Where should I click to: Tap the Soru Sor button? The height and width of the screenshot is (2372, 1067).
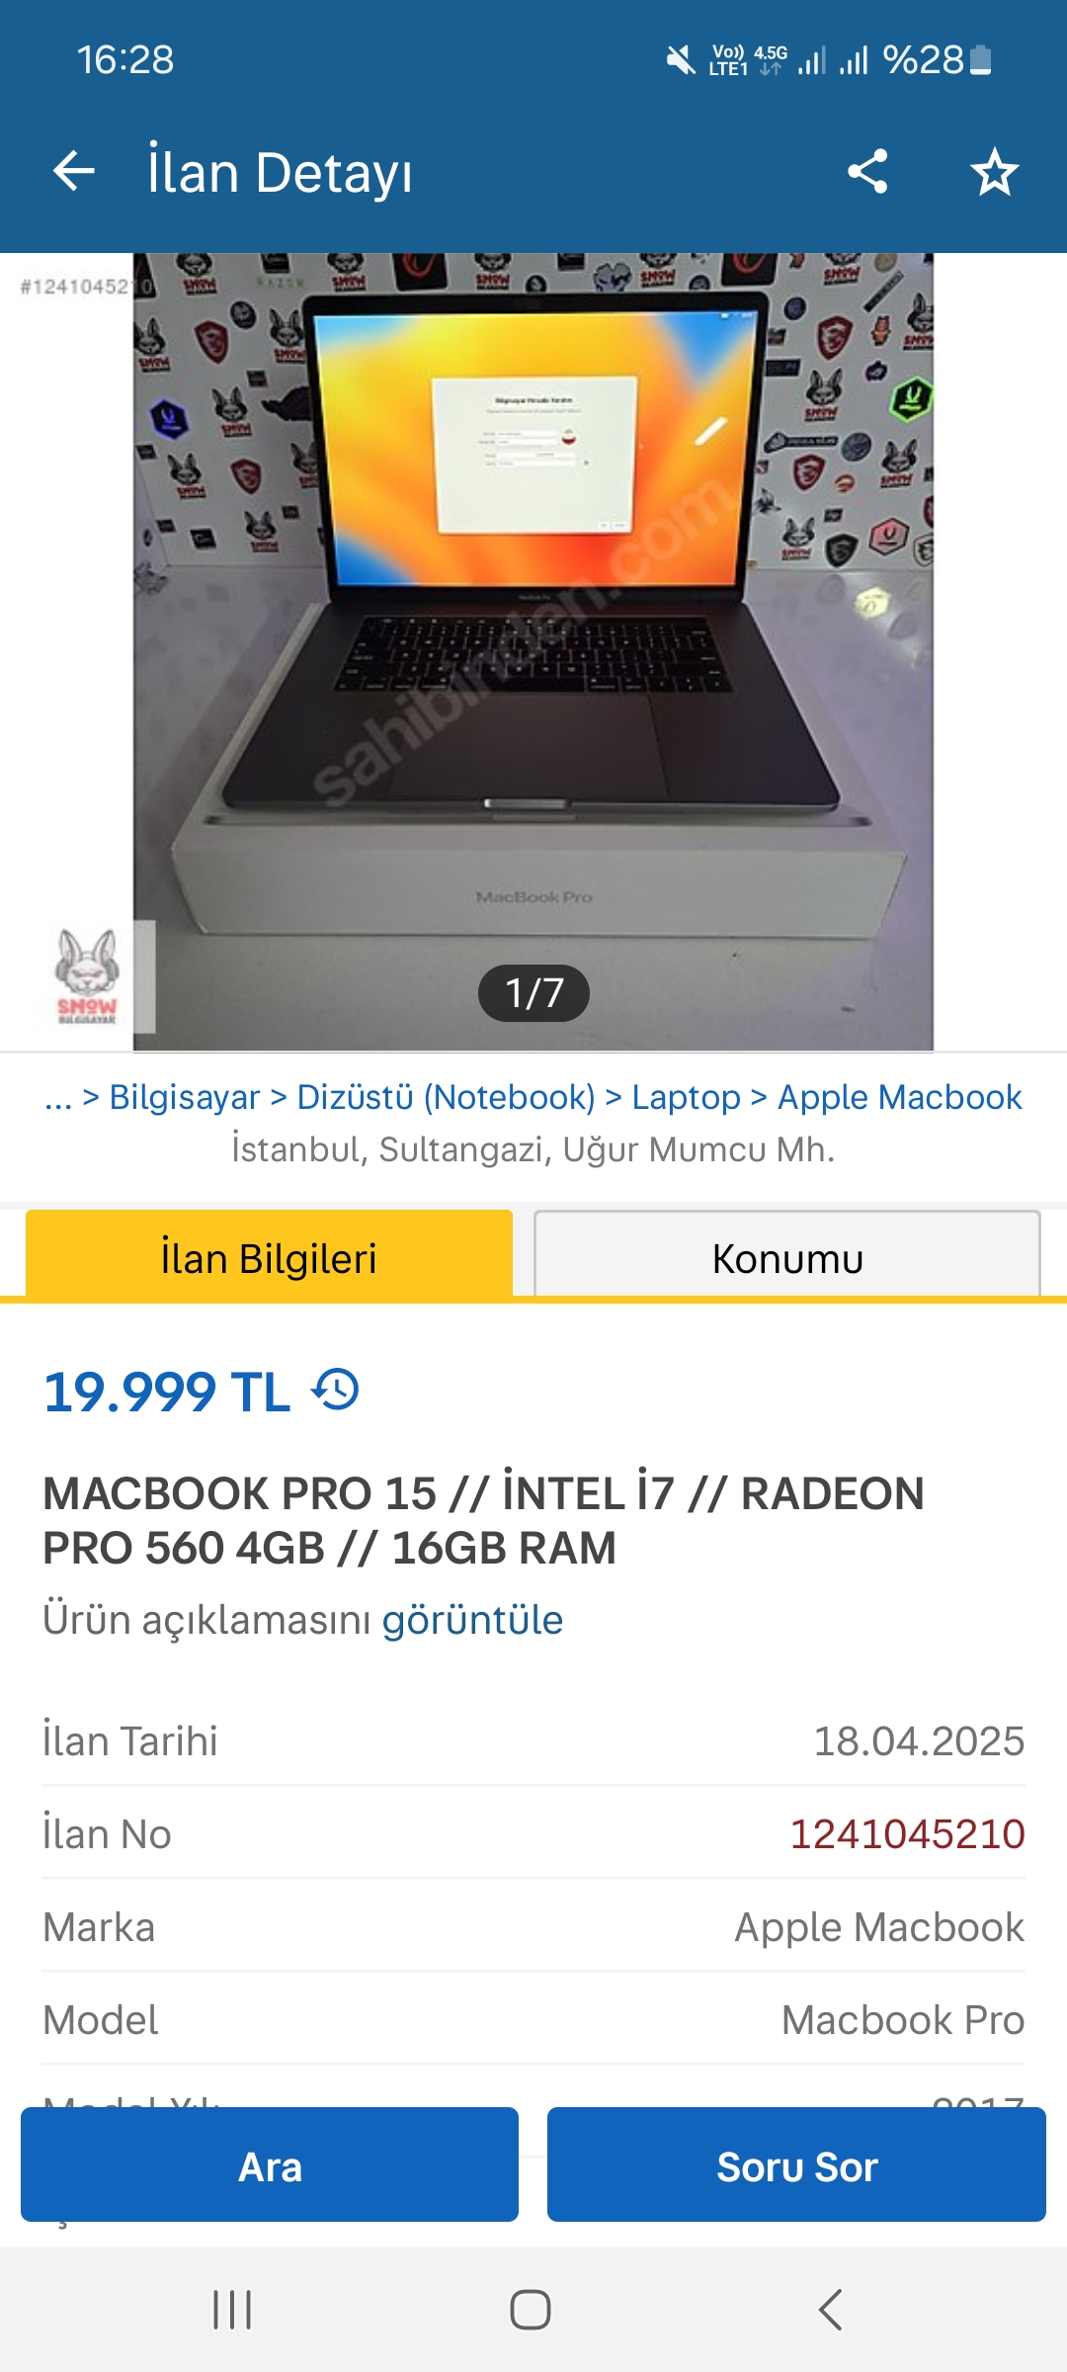pos(796,2164)
